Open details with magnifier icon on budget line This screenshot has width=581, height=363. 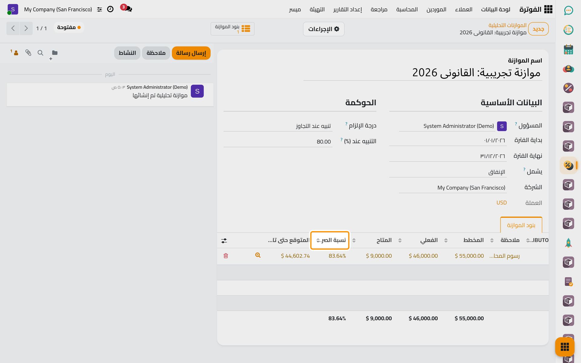coord(258,255)
